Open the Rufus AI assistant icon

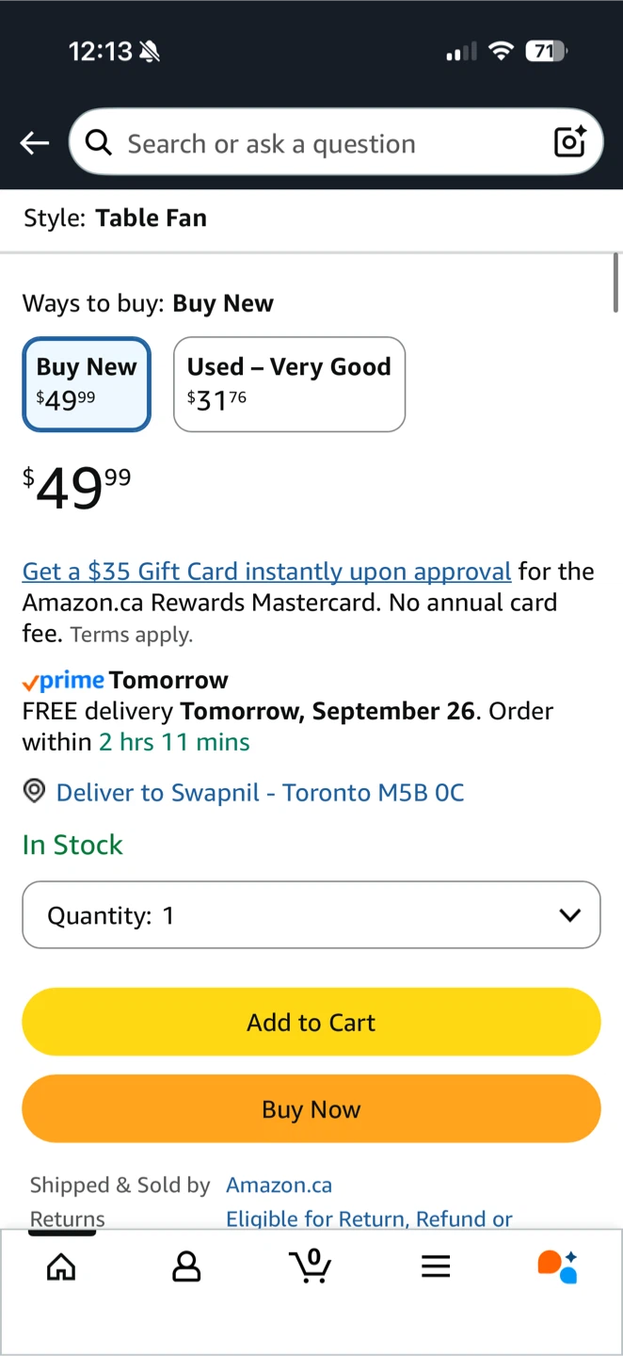click(557, 1267)
